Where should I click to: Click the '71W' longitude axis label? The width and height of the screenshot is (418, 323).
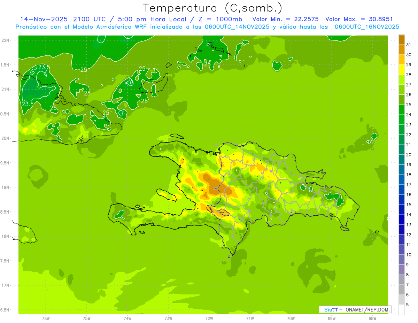(x=250, y=318)
